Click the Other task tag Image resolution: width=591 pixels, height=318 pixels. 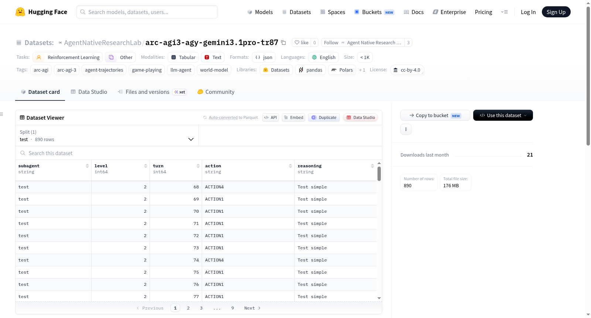(120, 57)
